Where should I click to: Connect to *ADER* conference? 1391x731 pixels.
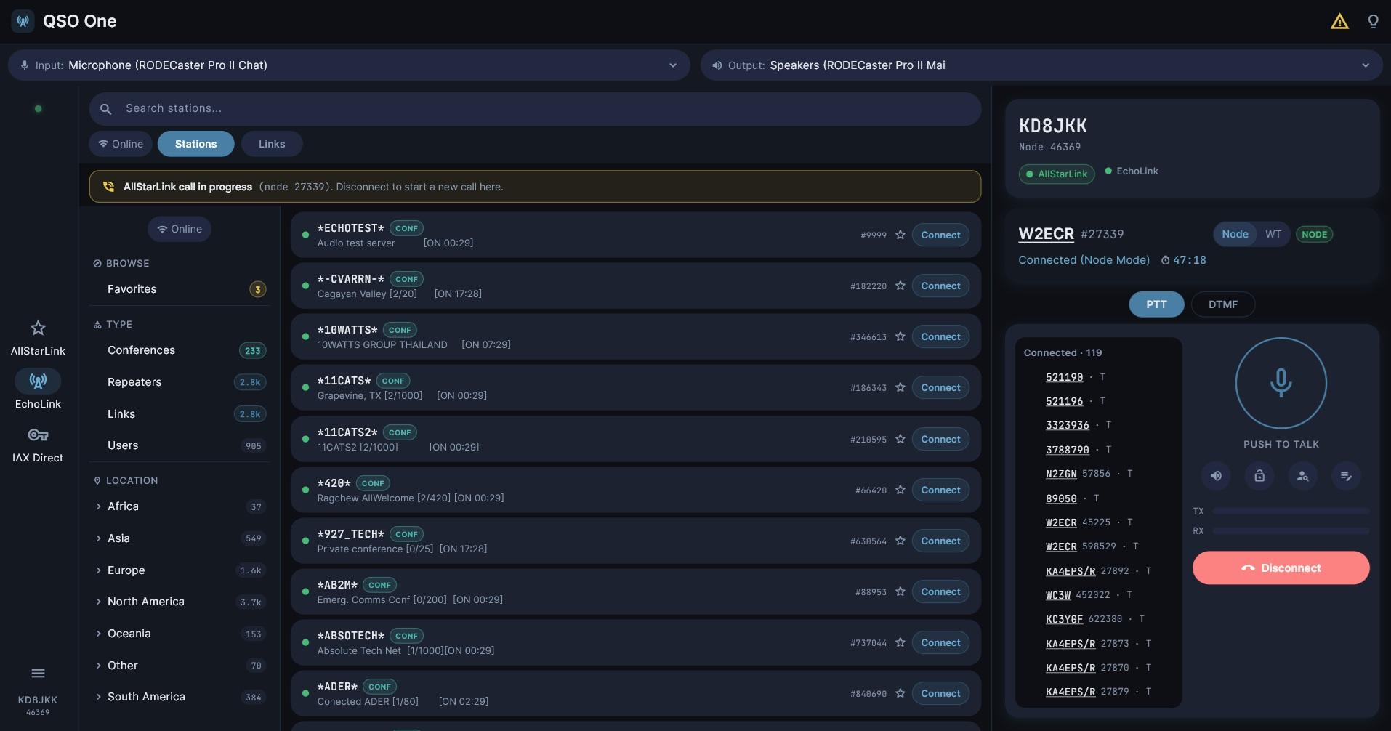click(940, 693)
